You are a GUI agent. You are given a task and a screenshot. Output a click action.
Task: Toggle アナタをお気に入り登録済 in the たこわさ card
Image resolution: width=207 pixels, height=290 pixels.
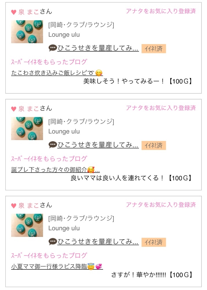tap(161, 11)
